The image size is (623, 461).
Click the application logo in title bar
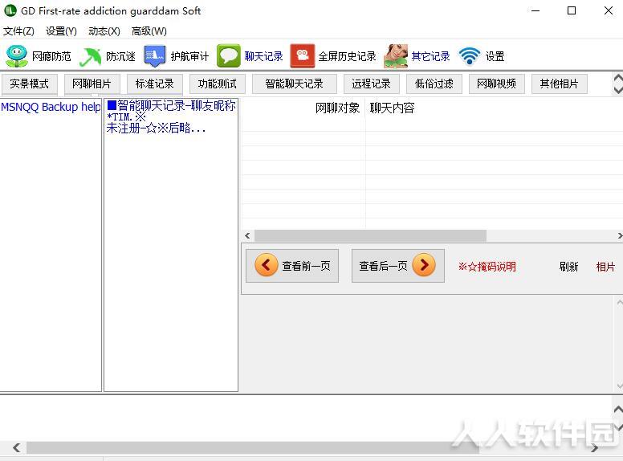[x=10, y=10]
